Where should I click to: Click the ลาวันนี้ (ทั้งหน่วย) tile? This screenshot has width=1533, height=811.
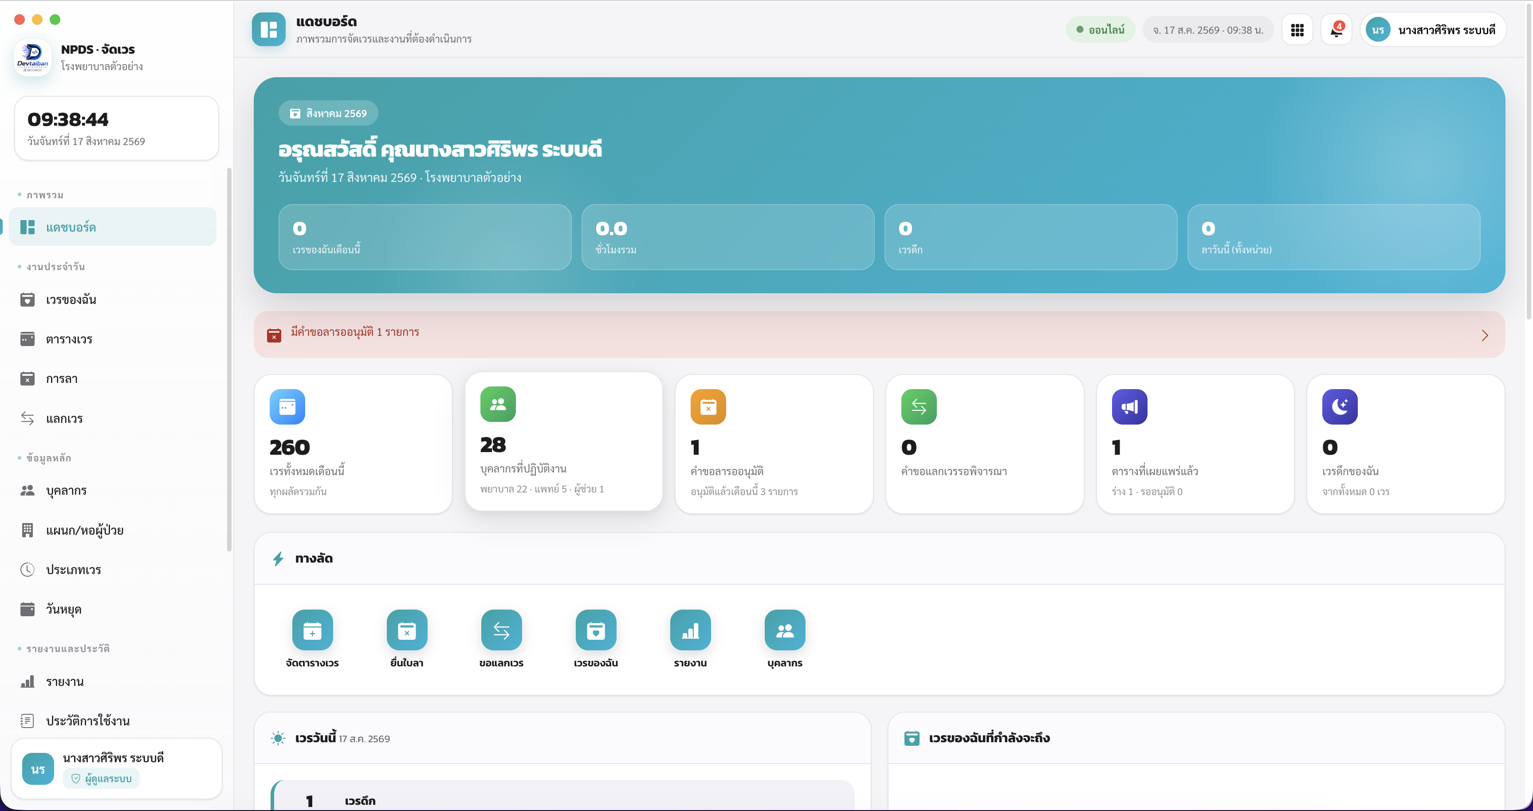pos(1333,237)
